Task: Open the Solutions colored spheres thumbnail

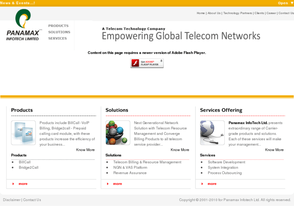Action: (118, 132)
